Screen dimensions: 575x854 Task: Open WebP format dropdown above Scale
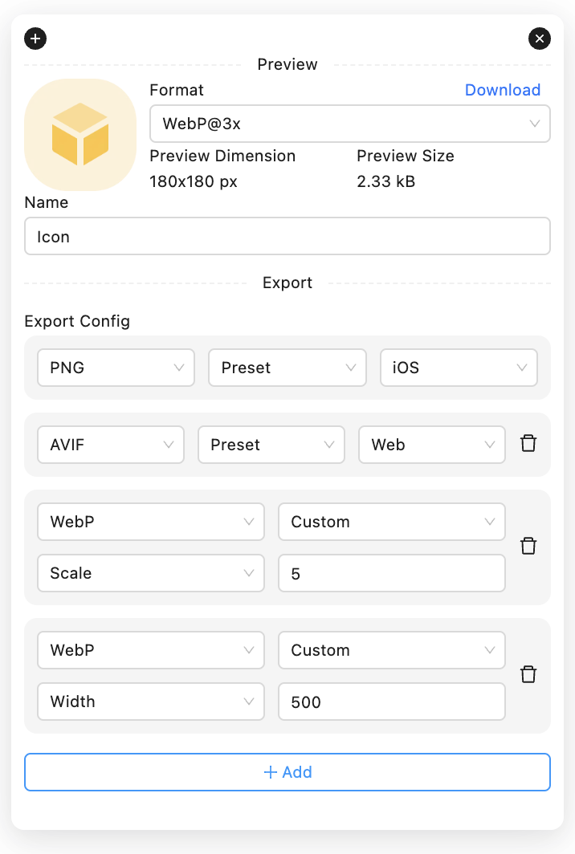tap(151, 522)
